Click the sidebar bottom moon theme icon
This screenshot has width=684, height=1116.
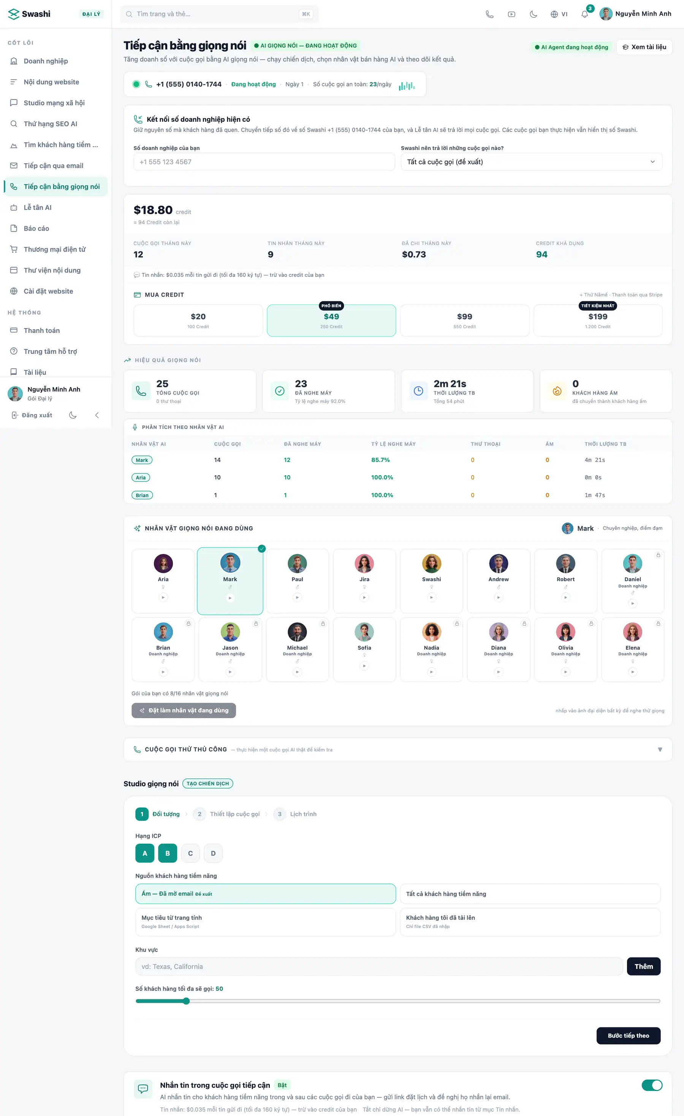73,416
